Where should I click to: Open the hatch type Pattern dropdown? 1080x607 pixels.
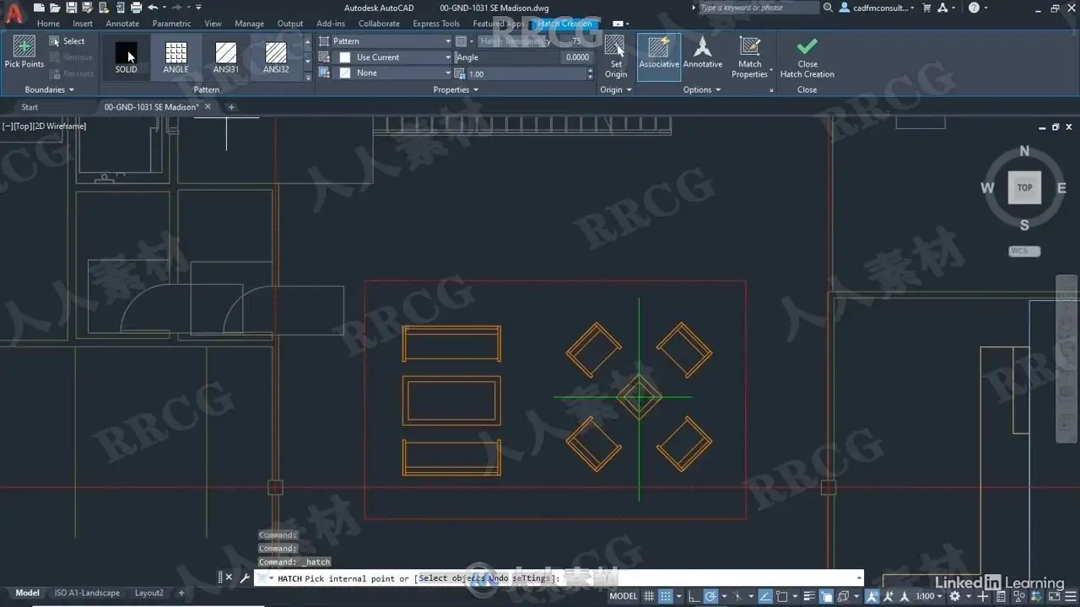pyautogui.click(x=392, y=41)
